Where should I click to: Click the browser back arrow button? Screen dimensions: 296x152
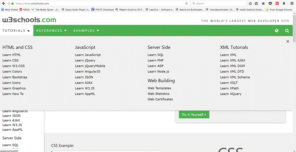point(3,3)
